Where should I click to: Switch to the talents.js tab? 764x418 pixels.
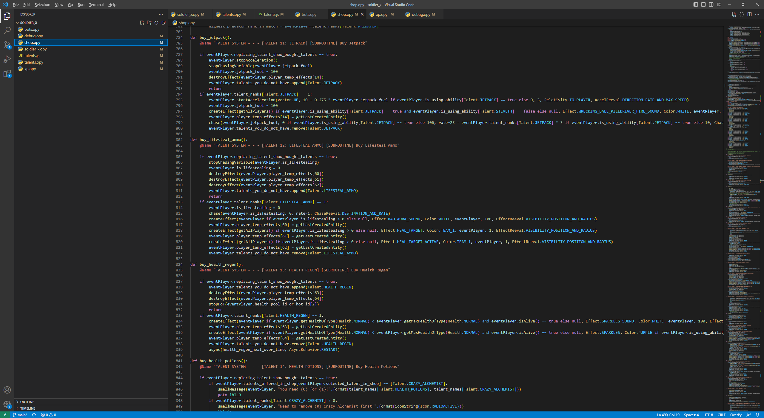[271, 14]
